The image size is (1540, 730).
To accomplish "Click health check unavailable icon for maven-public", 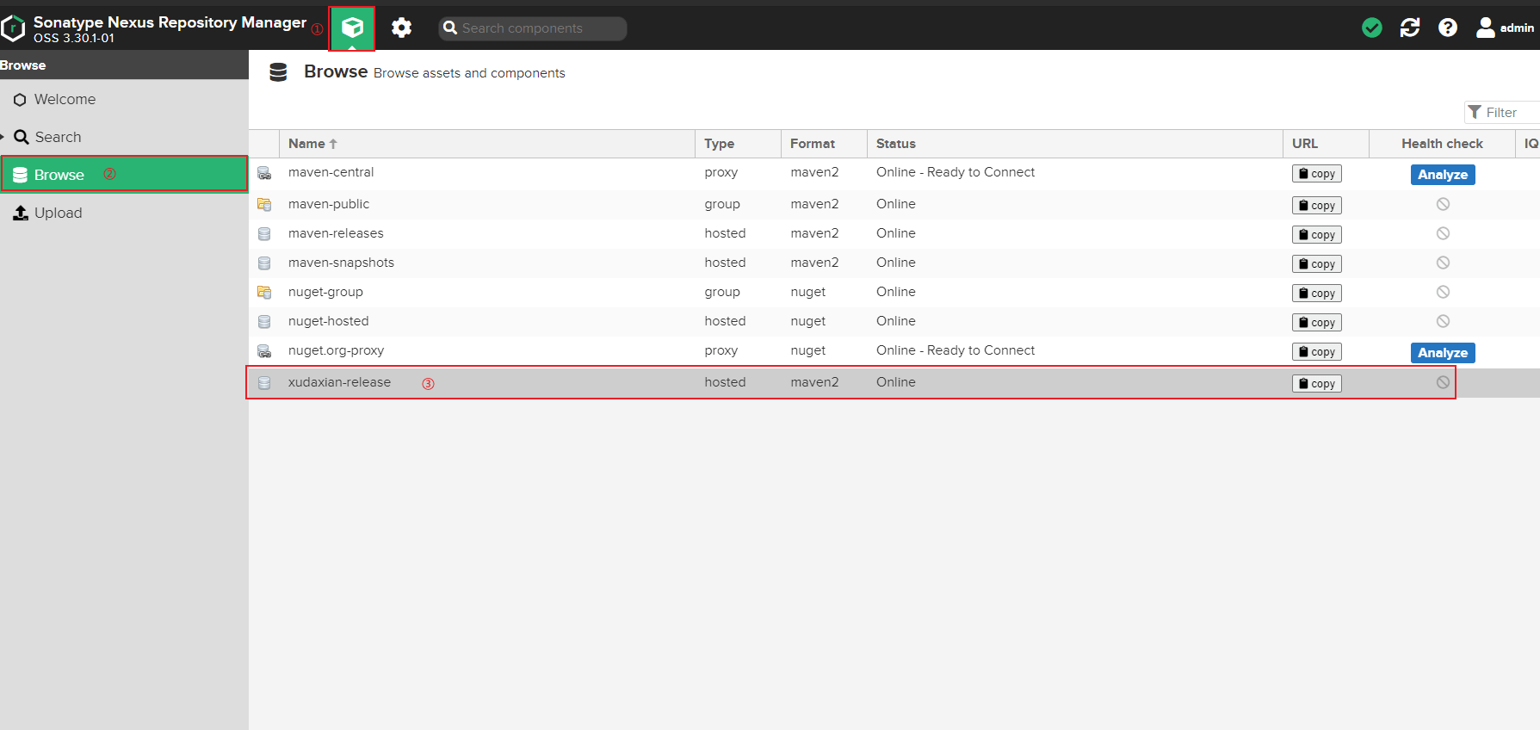I will (x=1443, y=204).
